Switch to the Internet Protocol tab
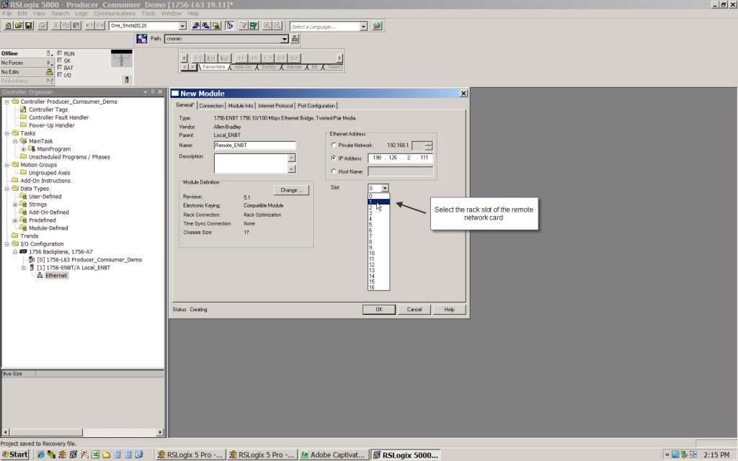Screen dimensions: 738x461 (275, 106)
